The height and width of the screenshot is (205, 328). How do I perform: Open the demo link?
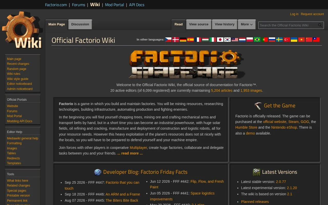(250, 133)
